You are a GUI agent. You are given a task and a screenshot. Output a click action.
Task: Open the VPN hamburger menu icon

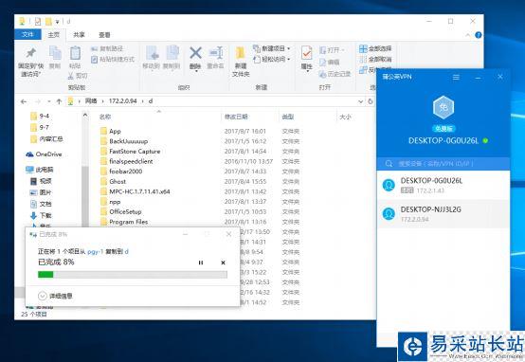456,77
